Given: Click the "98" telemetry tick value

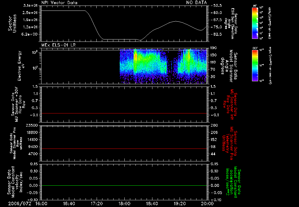Looking at the screenshot, I should pos(213,147).
